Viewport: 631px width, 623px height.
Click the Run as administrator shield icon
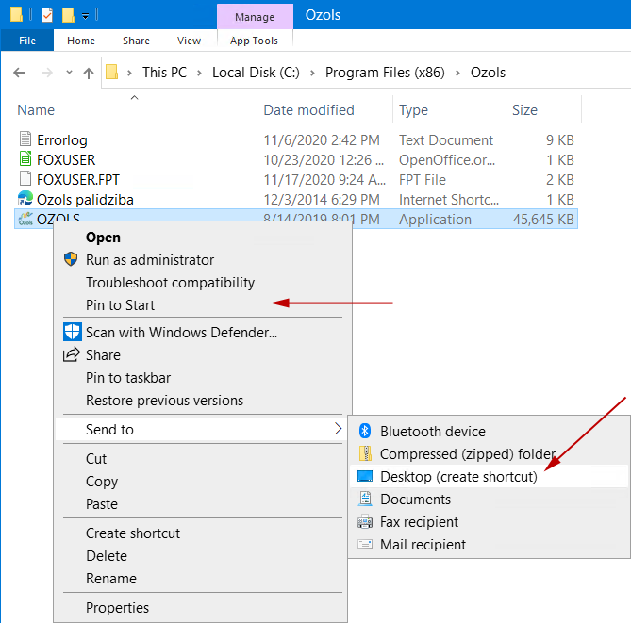tap(71, 259)
